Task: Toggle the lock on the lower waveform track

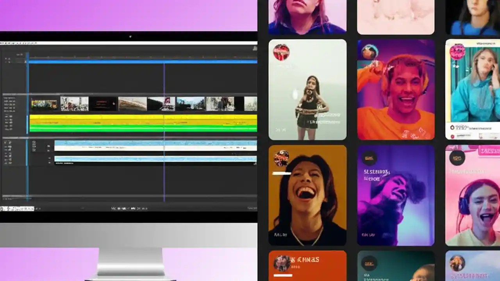Action: tap(9, 160)
